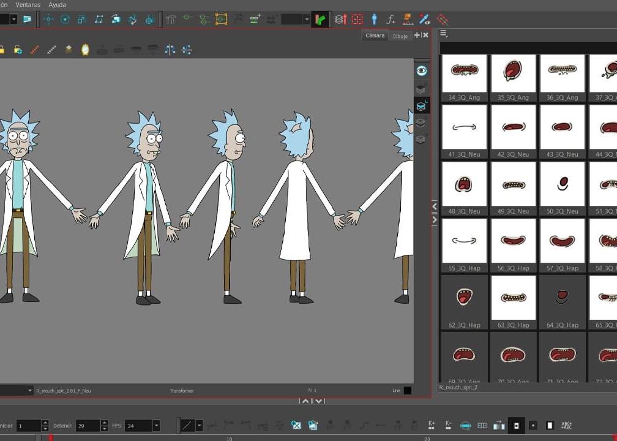Click the white diagonal ruler icon
Viewport: 617px width, 441px height.
coord(51,50)
